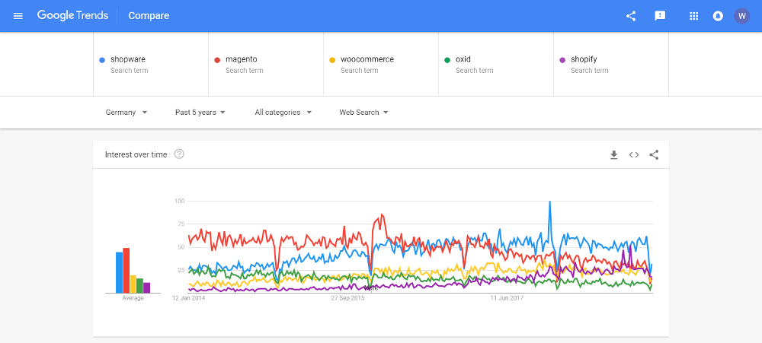Image resolution: width=762 pixels, height=343 pixels.
Task: Open the embed code icon on chart
Action: pos(634,154)
